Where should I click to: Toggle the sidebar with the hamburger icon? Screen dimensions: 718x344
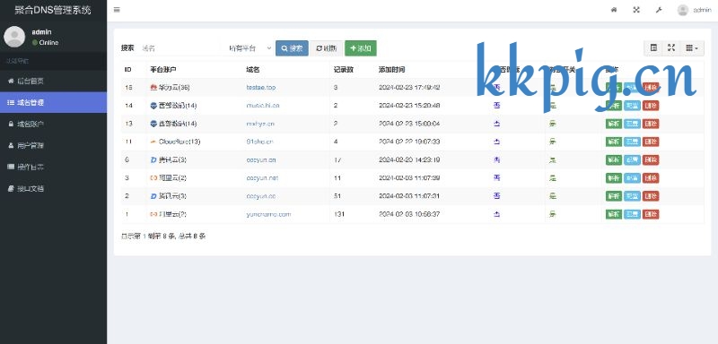click(x=117, y=10)
